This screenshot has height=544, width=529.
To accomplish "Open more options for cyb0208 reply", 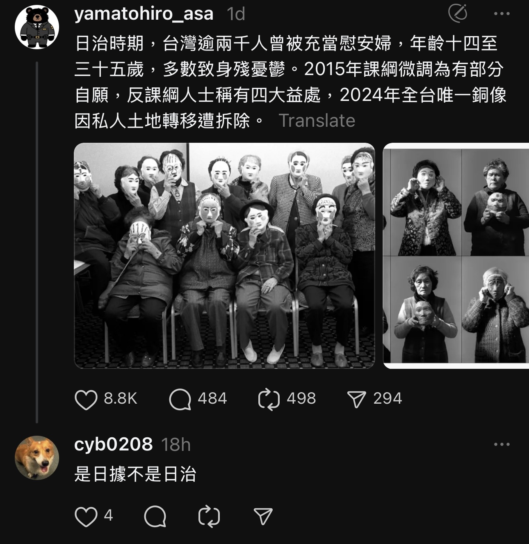I will (502, 444).
